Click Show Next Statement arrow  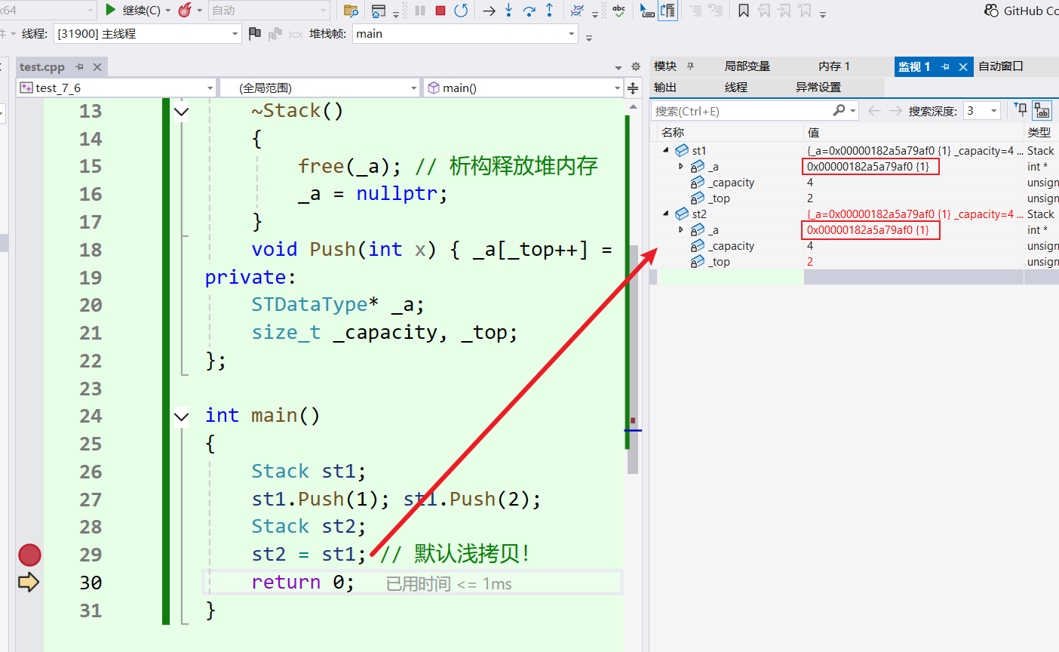(489, 11)
